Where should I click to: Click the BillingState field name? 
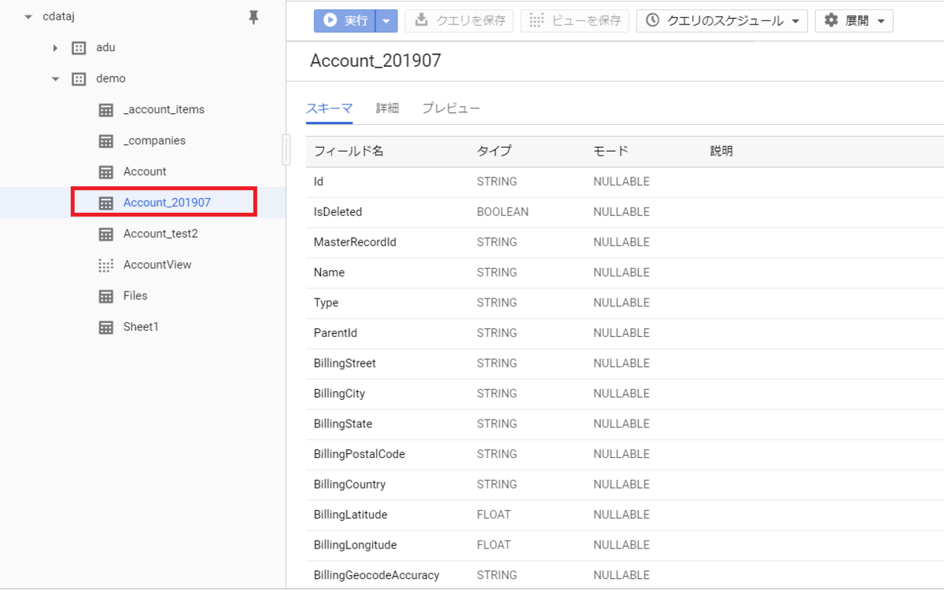click(x=343, y=424)
